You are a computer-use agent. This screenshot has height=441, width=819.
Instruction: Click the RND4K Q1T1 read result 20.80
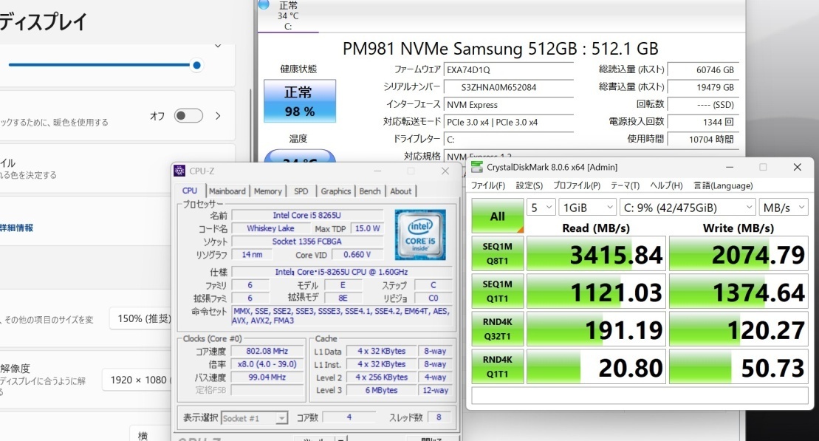point(596,367)
